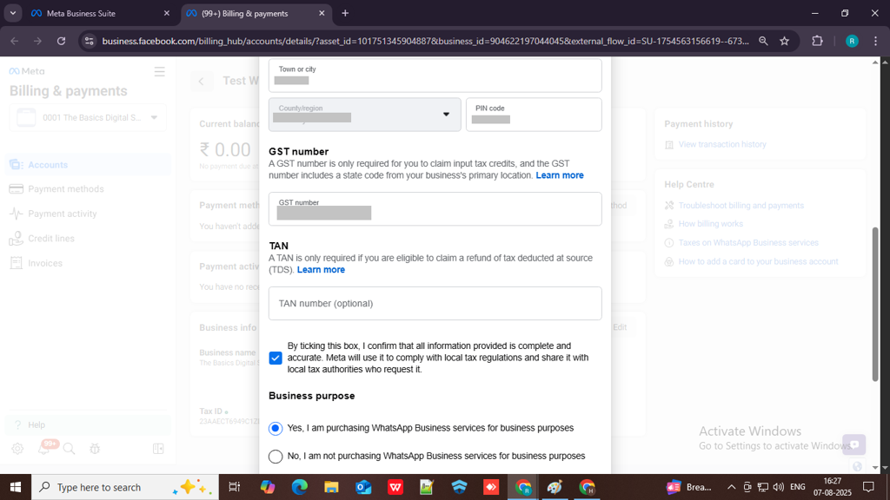
Task: Click the back chevron beside Test W
Action: (201, 81)
